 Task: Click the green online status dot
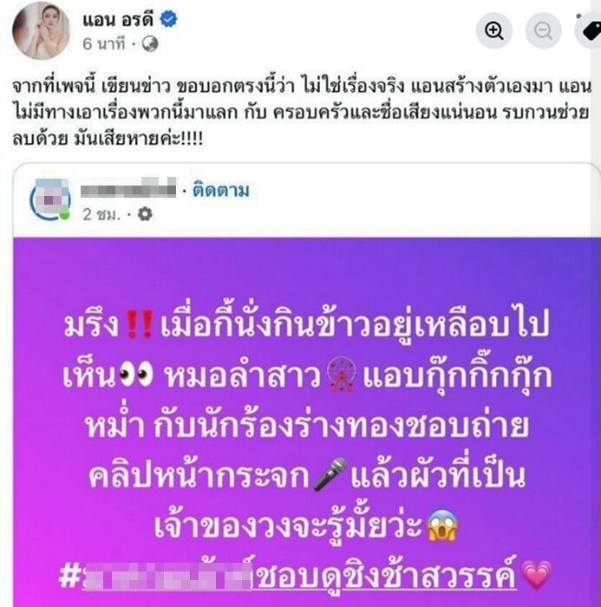[x=65, y=215]
